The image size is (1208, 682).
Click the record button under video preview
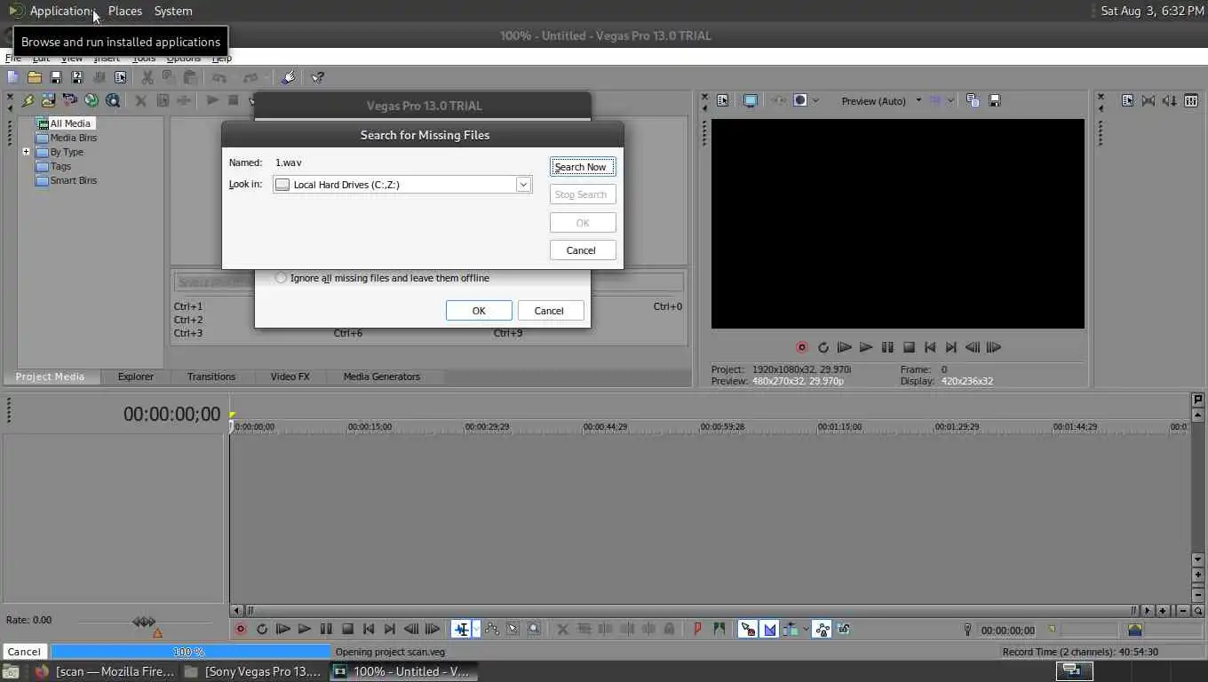click(801, 347)
